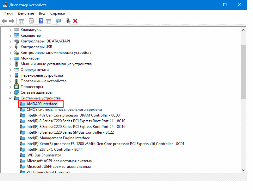The width and height of the screenshot is (253, 190).
Task: Expand the Контроллеры USB category
Action: coord(10,47)
